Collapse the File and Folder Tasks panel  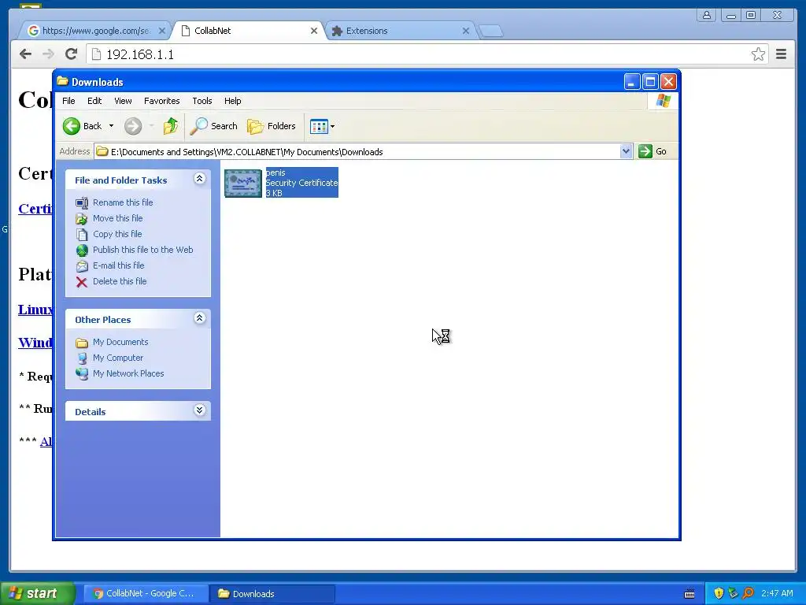point(199,179)
